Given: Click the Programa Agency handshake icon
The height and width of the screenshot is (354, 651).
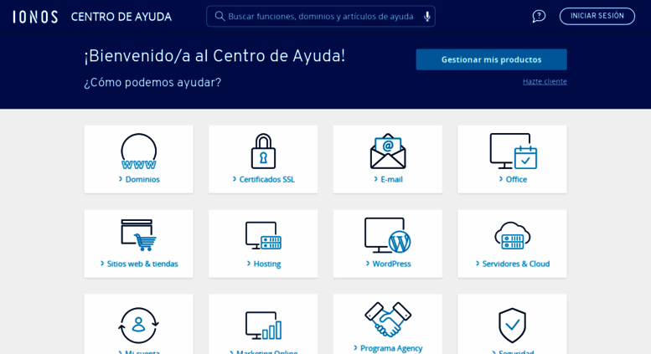Looking at the screenshot, I should (x=388, y=319).
